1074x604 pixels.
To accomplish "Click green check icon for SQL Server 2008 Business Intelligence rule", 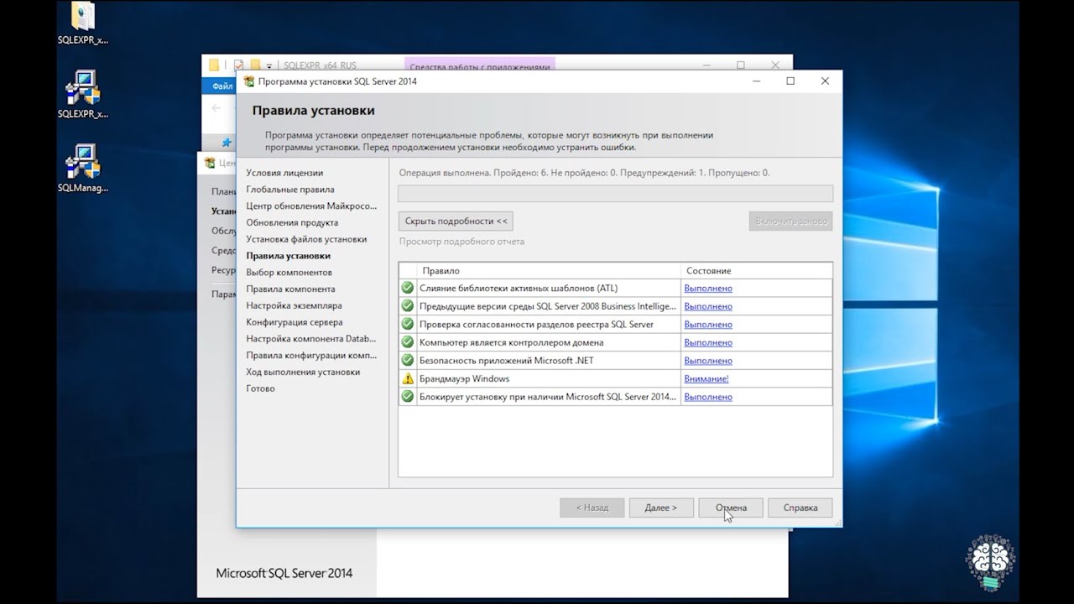I will coord(408,306).
